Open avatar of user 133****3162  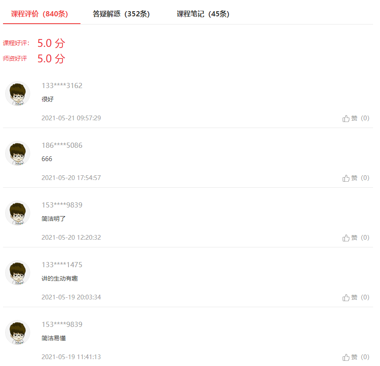[x=18, y=94]
